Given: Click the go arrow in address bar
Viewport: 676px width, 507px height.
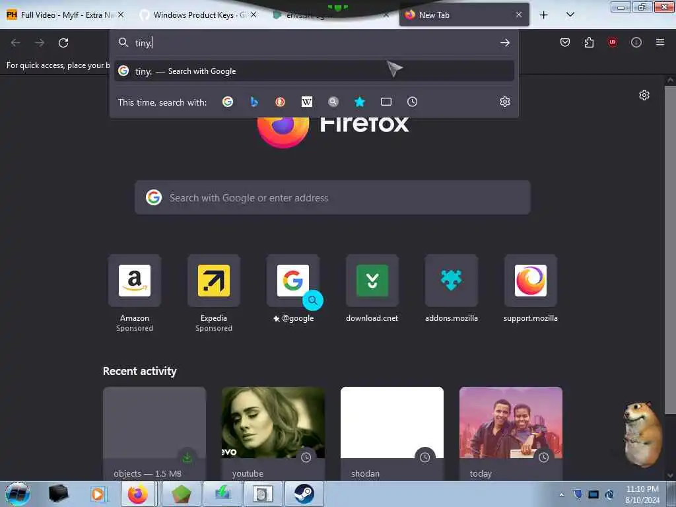Looking at the screenshot, I should coord(505,43).
